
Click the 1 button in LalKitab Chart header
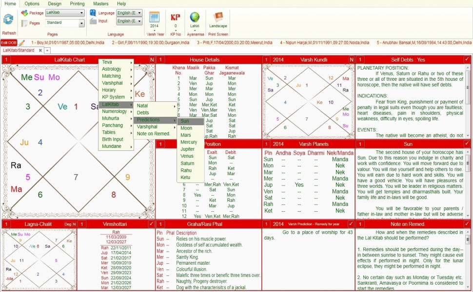point(6,59)
